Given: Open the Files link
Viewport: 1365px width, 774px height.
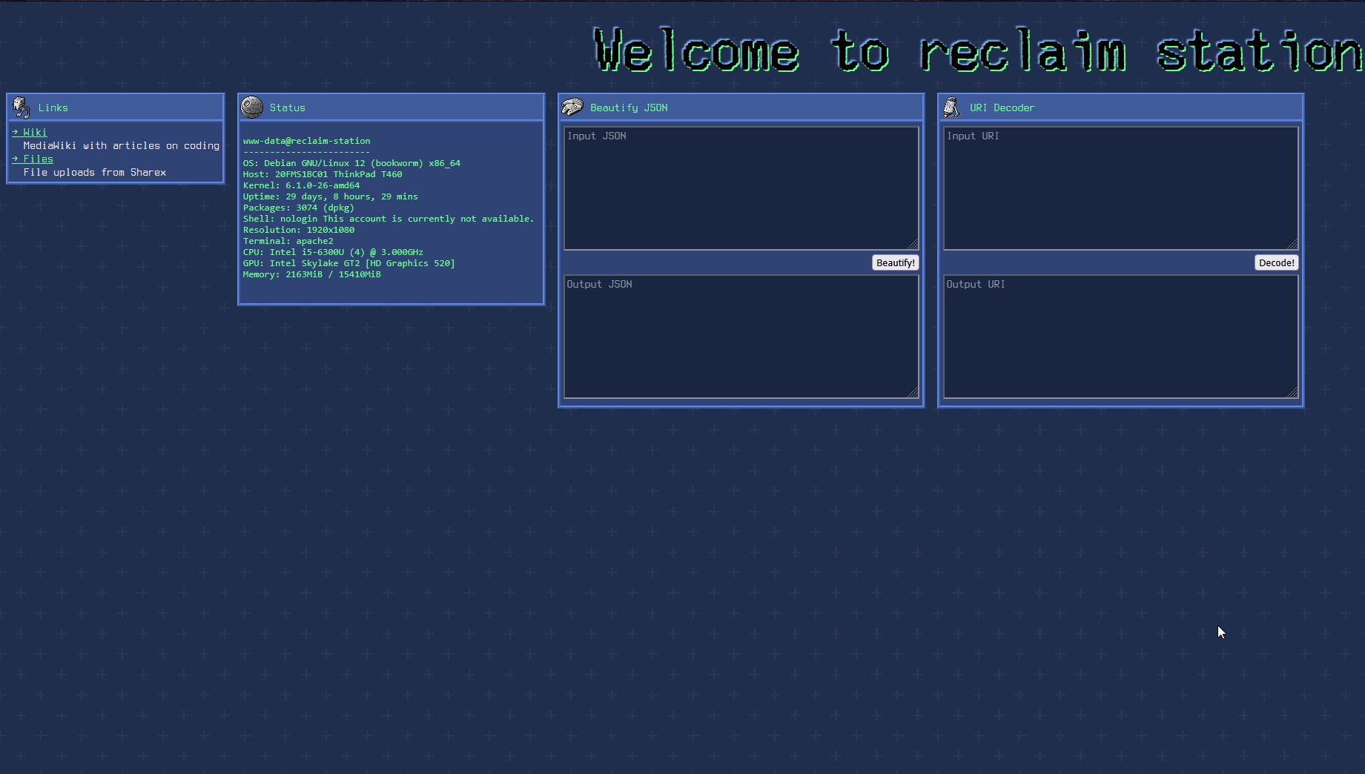Looking at the screenshot, I should coord(33,159).
